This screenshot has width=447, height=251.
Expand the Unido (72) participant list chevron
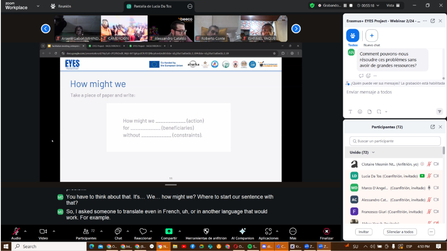pyautogui.click(x=373, y=153)
